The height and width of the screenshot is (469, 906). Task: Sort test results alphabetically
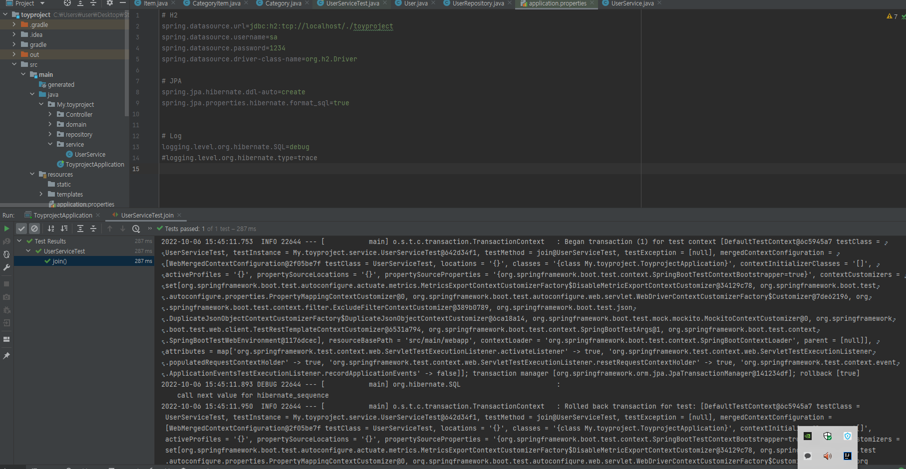(50, 229)
